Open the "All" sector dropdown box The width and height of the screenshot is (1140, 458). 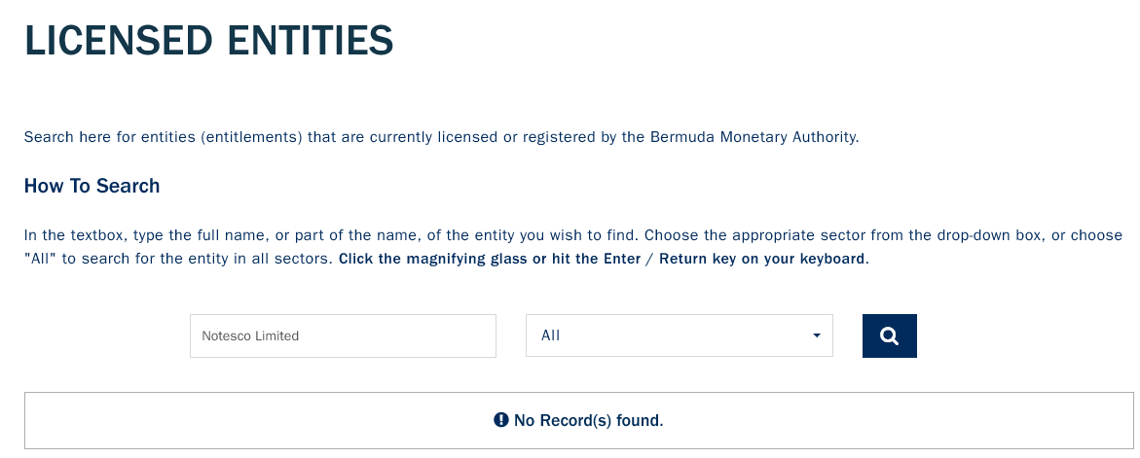click(680, 335)
